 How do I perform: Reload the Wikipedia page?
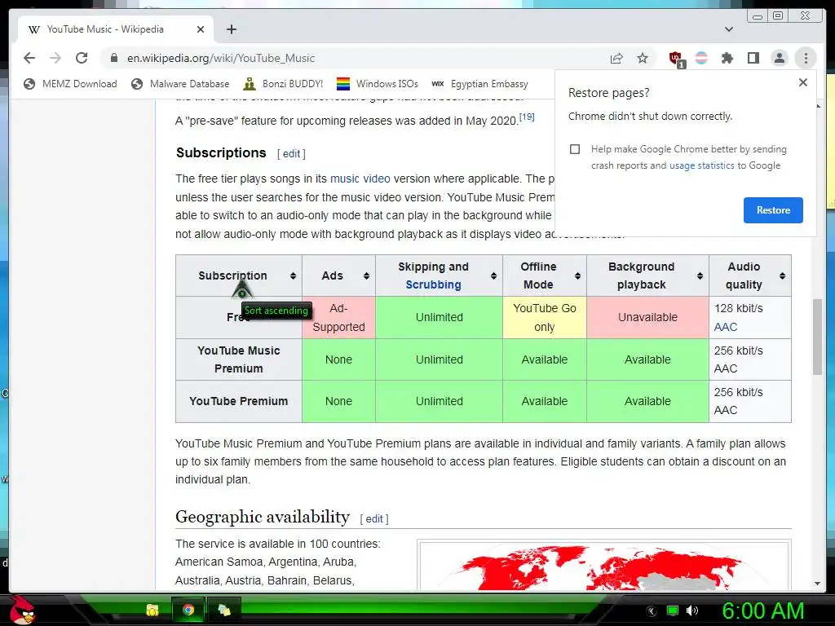point(82,58)
